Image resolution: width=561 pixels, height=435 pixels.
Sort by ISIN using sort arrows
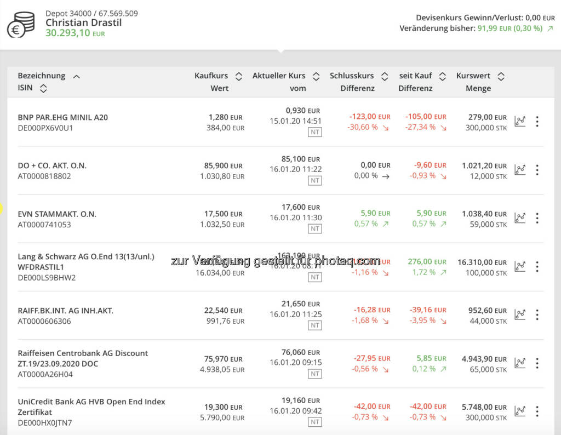pos(43,88)
